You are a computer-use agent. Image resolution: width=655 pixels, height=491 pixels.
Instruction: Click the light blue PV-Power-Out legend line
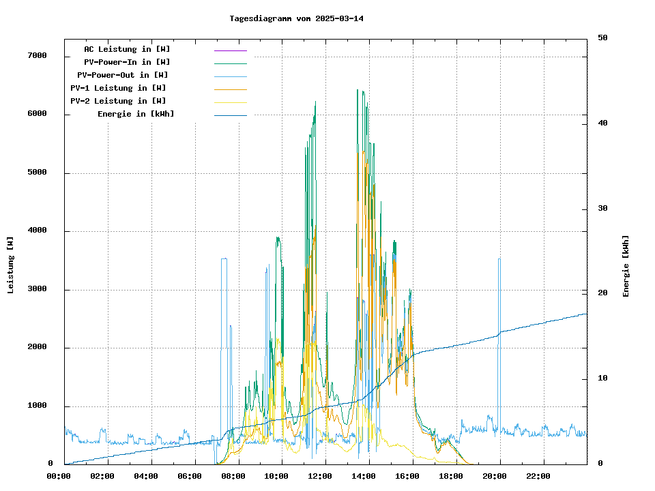[230, 76]
